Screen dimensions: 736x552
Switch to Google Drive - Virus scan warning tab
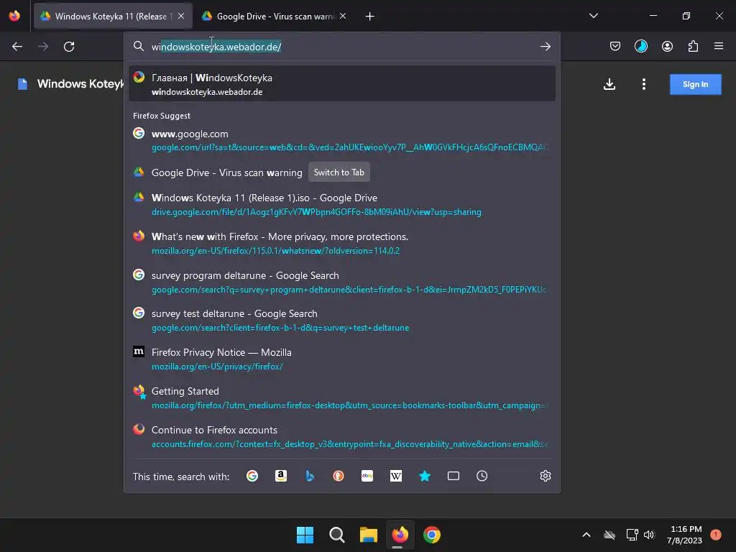[275, 17]
